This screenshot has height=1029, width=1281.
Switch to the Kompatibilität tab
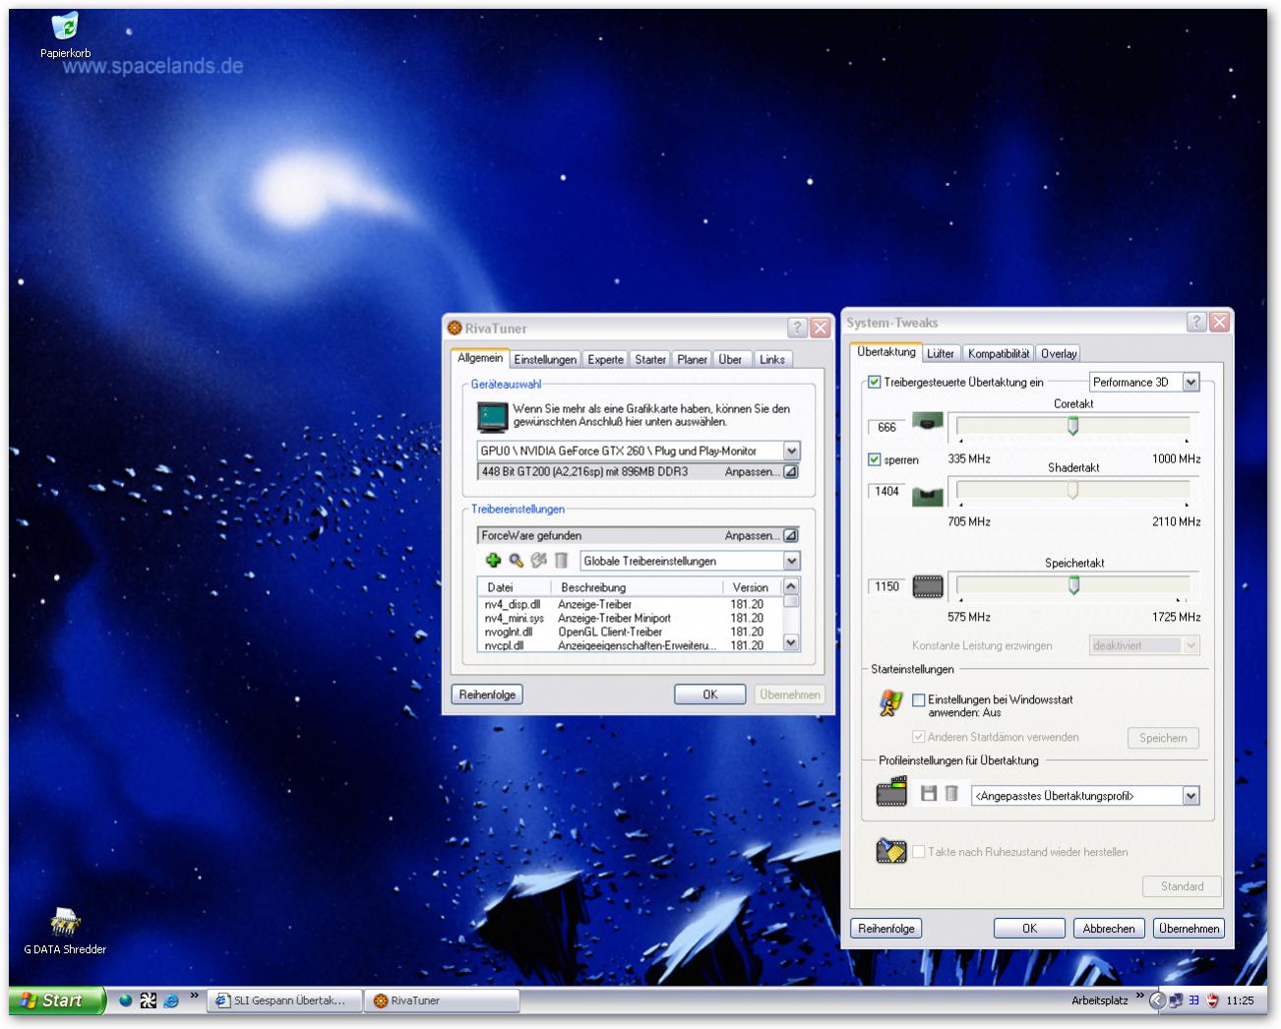(999, 354)
